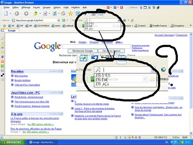Open dropdown arrow next to Refresh icon
The image size is (193, 145).
(59, 13)
